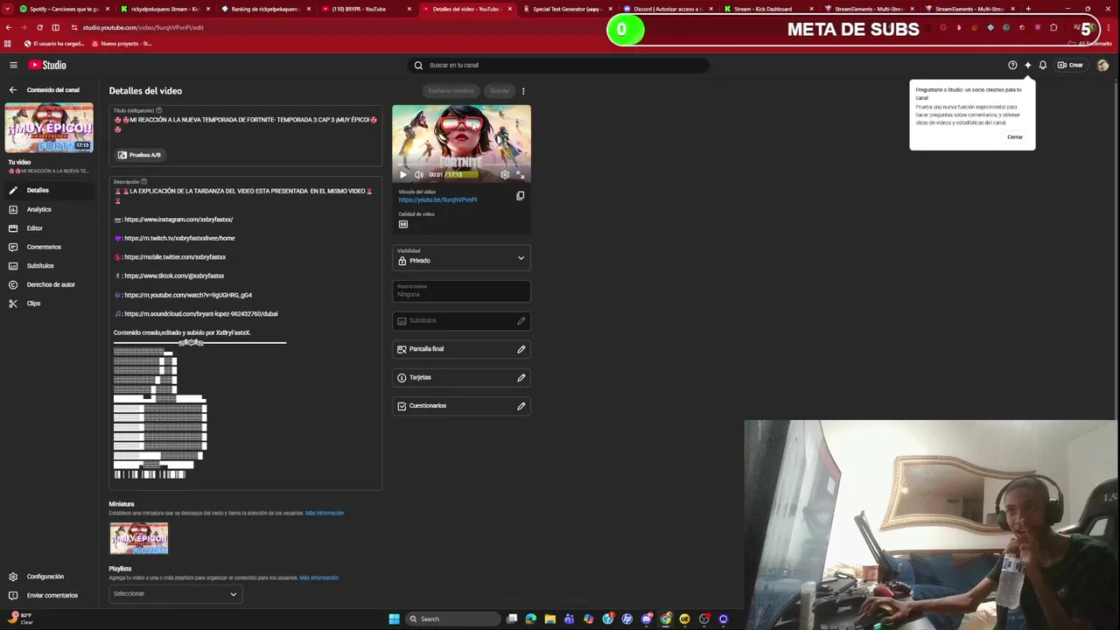
Task: Expand the Visibilidad Privado dropdown
Action: point(461,258)
